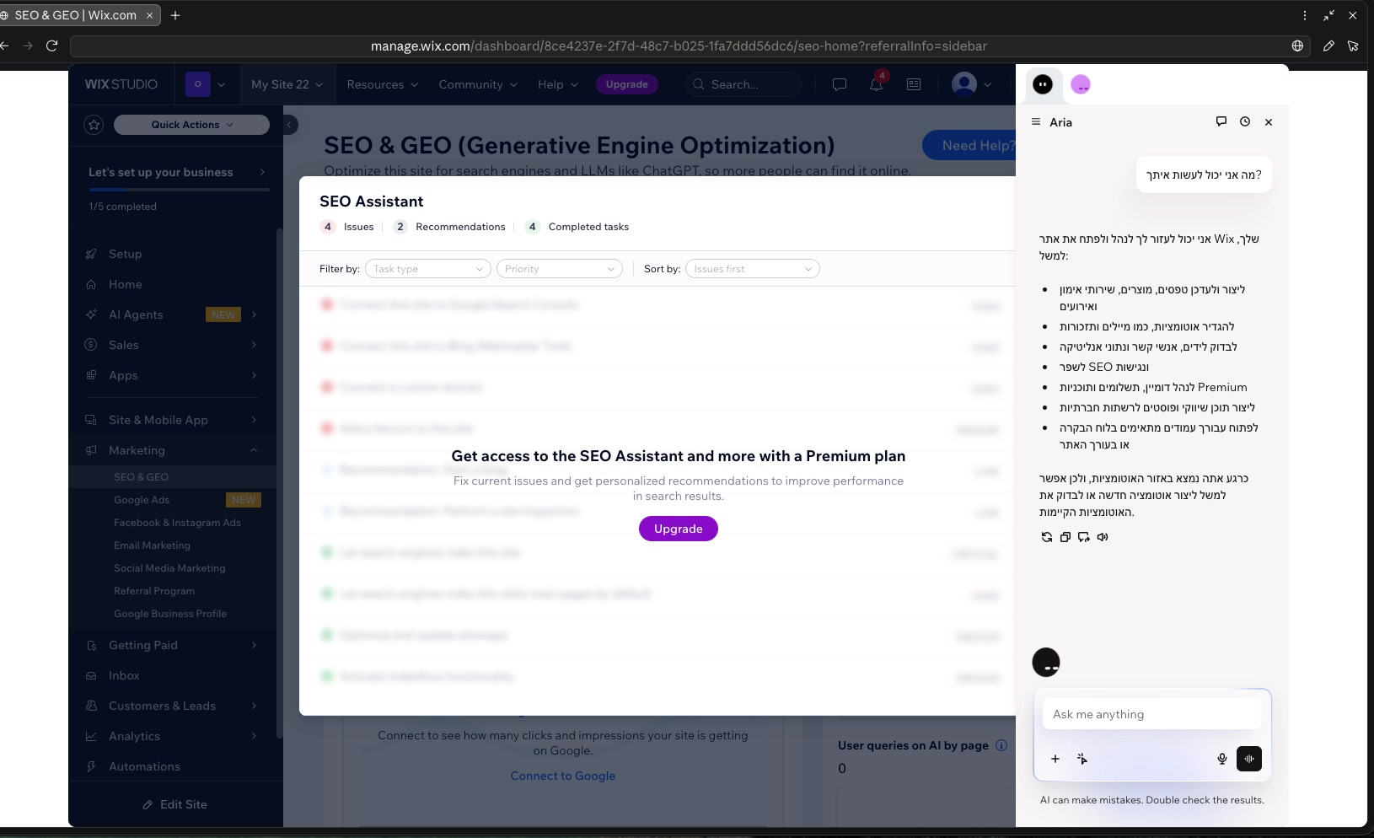The width and height of the screenshot is (1374, 838).
Task: Open Facebook & Instagram Ads
Action: [173, 523]
